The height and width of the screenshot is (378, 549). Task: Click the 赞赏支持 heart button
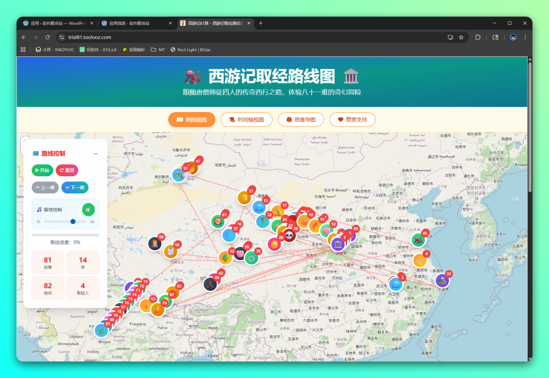352,120
